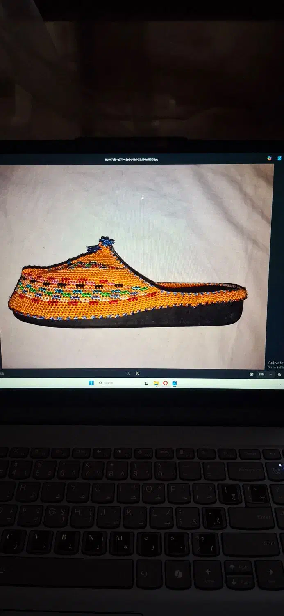Screen dimensions: 284x616
Task: Open the blue Edit image icon
Action: coord(279,158)
